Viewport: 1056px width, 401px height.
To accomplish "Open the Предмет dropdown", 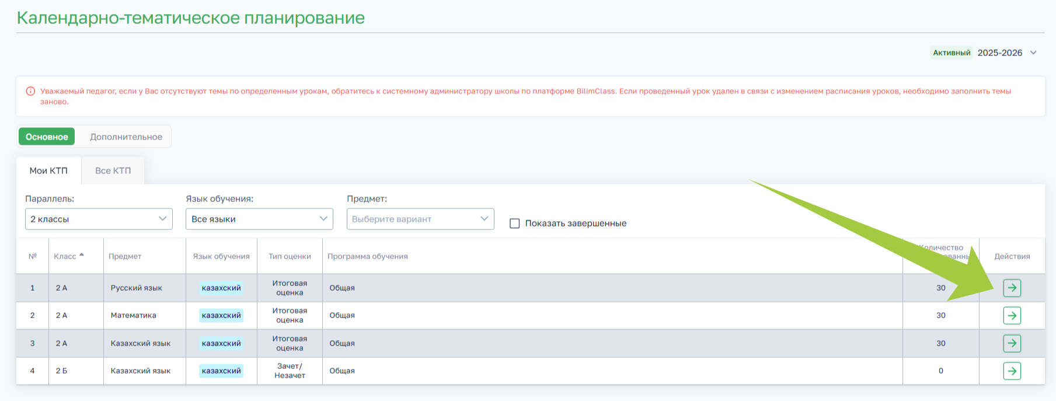I will 420,219.
